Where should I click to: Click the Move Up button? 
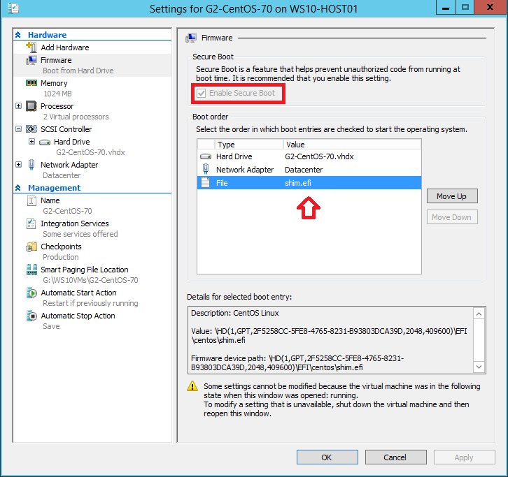click(x=452, y=196)
